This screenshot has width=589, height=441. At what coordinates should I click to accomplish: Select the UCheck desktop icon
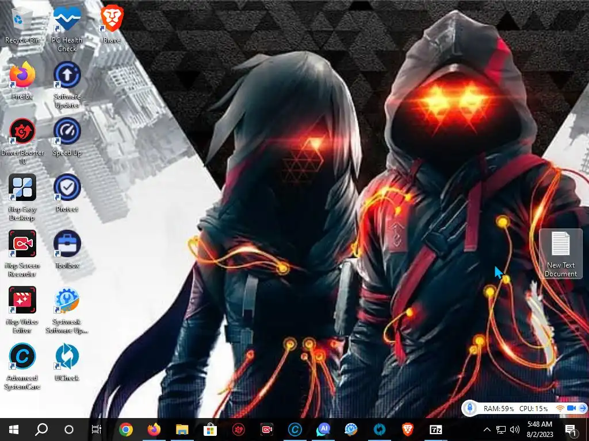(x=67, y=362)
